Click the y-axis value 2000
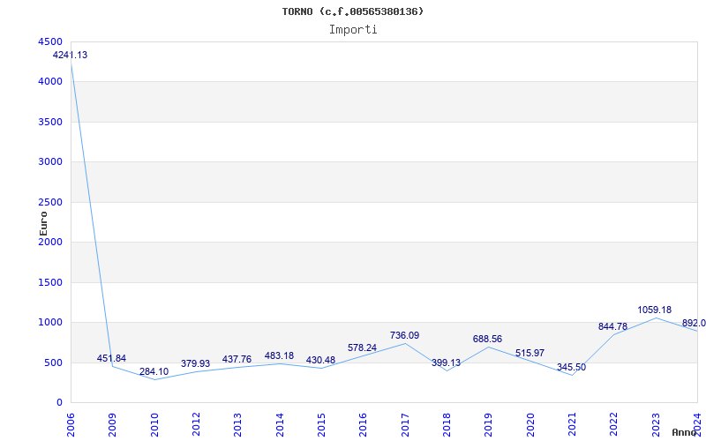This screenshot has width=706, height=441. tap(50, 242)
